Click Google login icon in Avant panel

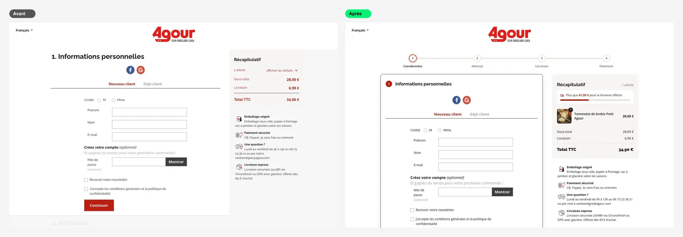click(141, 70)
